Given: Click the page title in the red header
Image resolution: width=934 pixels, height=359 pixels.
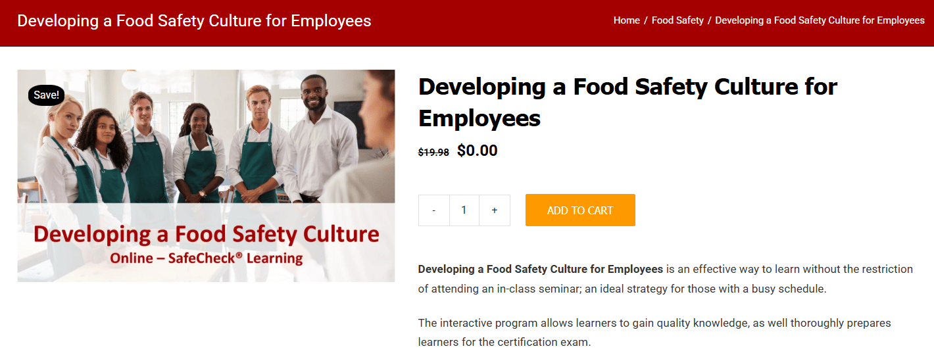Looking at the screenshot, I should pyautogui.click(x=194, y=20).
